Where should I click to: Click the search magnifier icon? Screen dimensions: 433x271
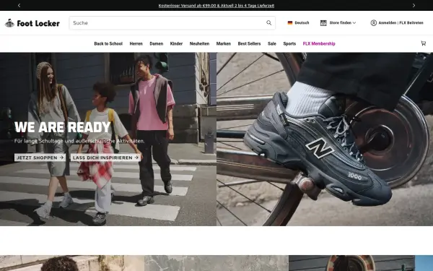268,23
